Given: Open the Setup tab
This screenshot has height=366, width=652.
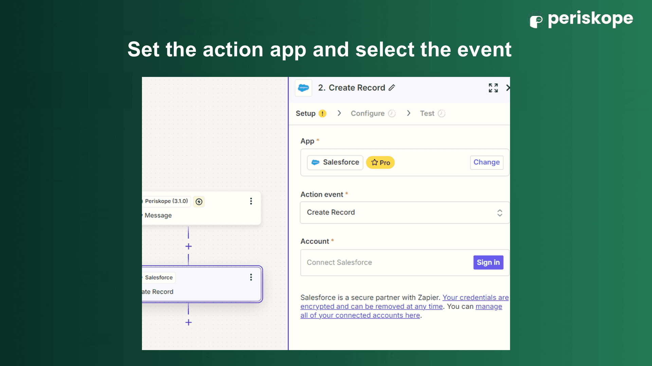Looking at the screenshot, I should coord(305,114).
